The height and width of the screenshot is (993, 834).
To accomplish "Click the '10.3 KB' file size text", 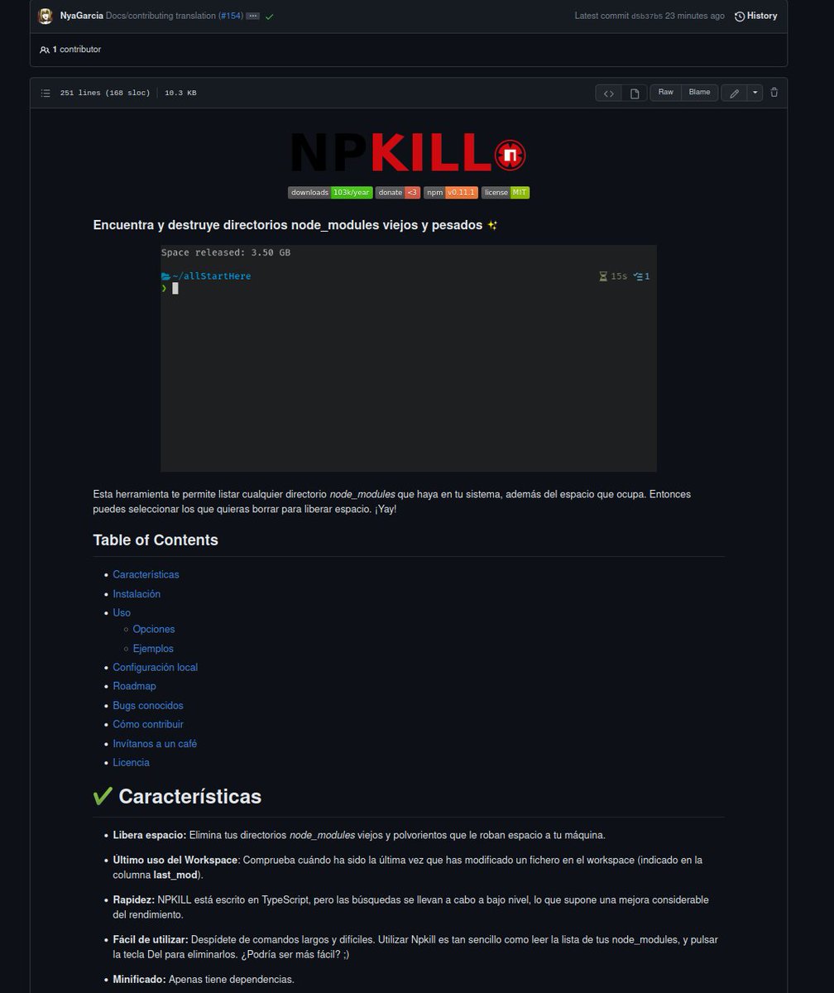I will pyautogui.click(x=180, y=93).
